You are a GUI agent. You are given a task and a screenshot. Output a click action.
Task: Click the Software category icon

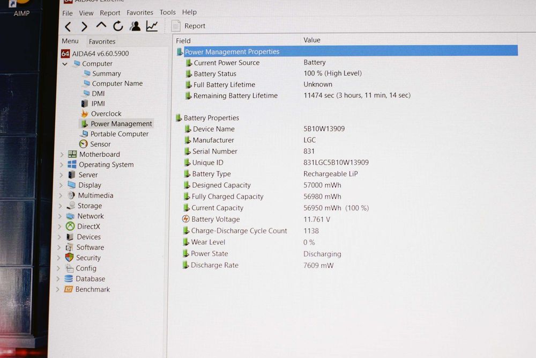click(x=69, y=247)
